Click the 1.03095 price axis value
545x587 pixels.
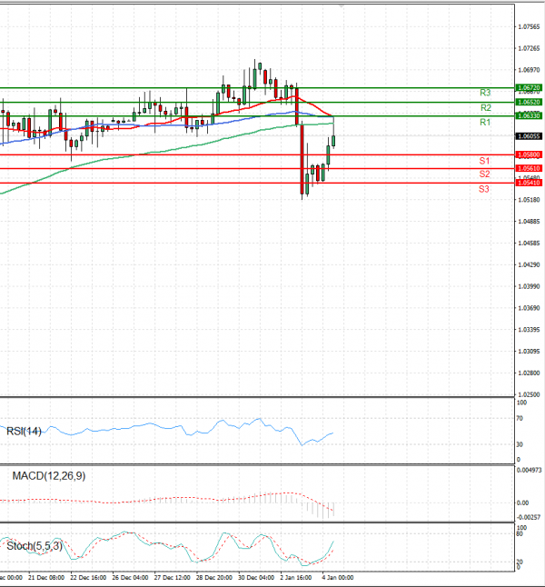pyautogui.click(x=529, y=352)
